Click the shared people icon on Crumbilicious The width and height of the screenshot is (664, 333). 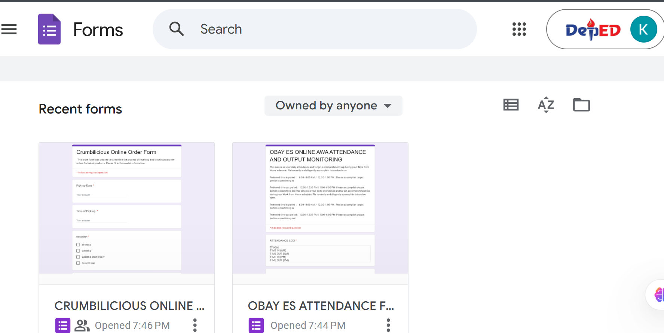[82, 326]
